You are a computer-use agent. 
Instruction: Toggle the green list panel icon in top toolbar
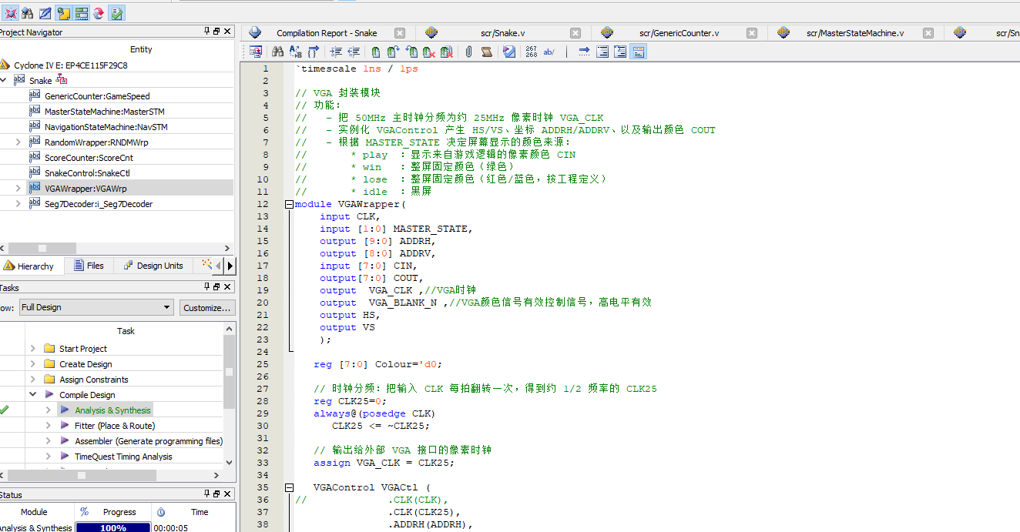click(81, 13)
